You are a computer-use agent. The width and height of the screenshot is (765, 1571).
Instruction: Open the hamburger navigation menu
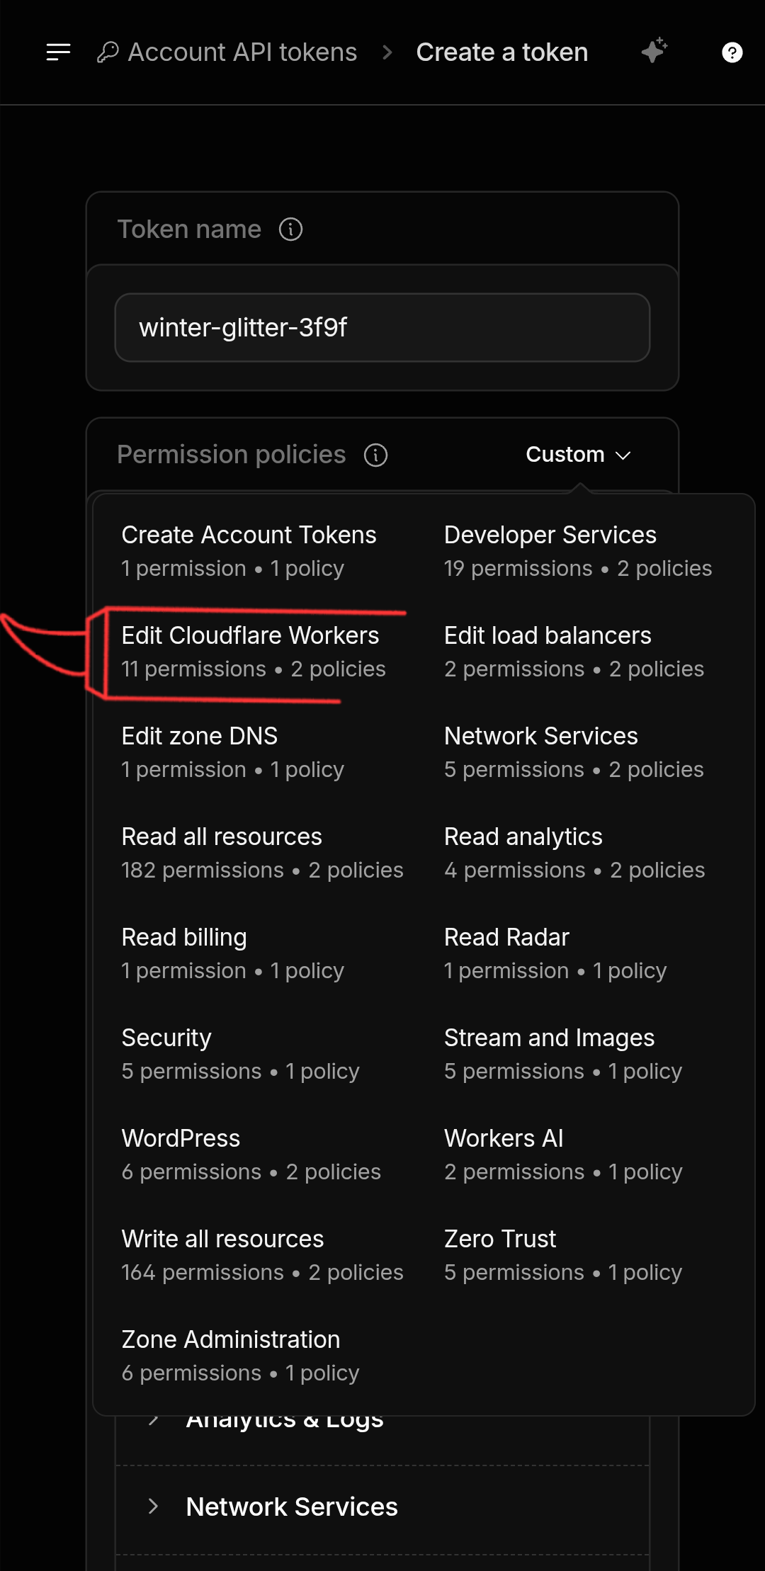[58, 52]
